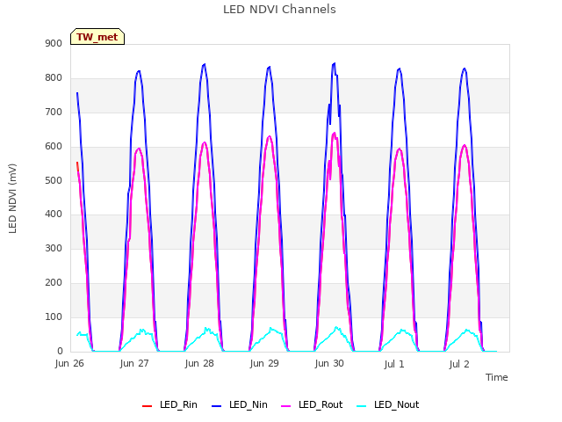Screen dimensions: 562x422
Task: Click the magenta LED_Rout peak on Jul 1
Action: tap(400, 149)
